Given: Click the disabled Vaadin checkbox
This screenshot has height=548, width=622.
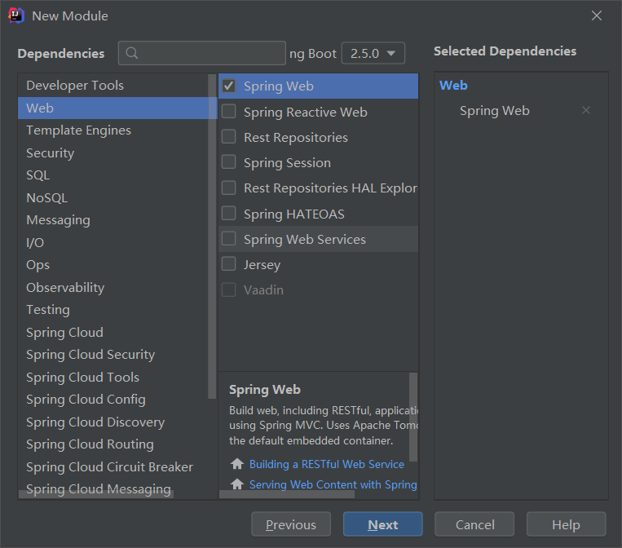Looking at the screenshot, I should [229, 289].
